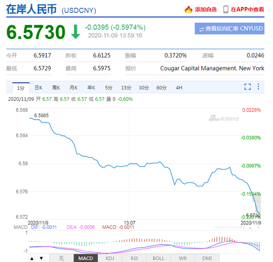The height and width of the screenshot is (262, 273).
Task: Open the 4H chart tab
Action: tap(179, 87)
